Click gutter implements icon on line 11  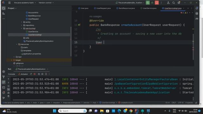click(79, 25)
